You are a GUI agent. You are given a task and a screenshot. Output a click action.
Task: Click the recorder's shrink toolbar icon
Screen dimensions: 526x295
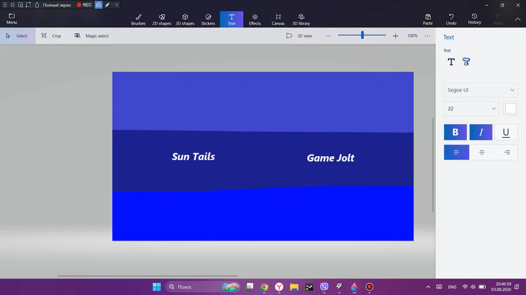pyautogui.click(x=12, y=5)
